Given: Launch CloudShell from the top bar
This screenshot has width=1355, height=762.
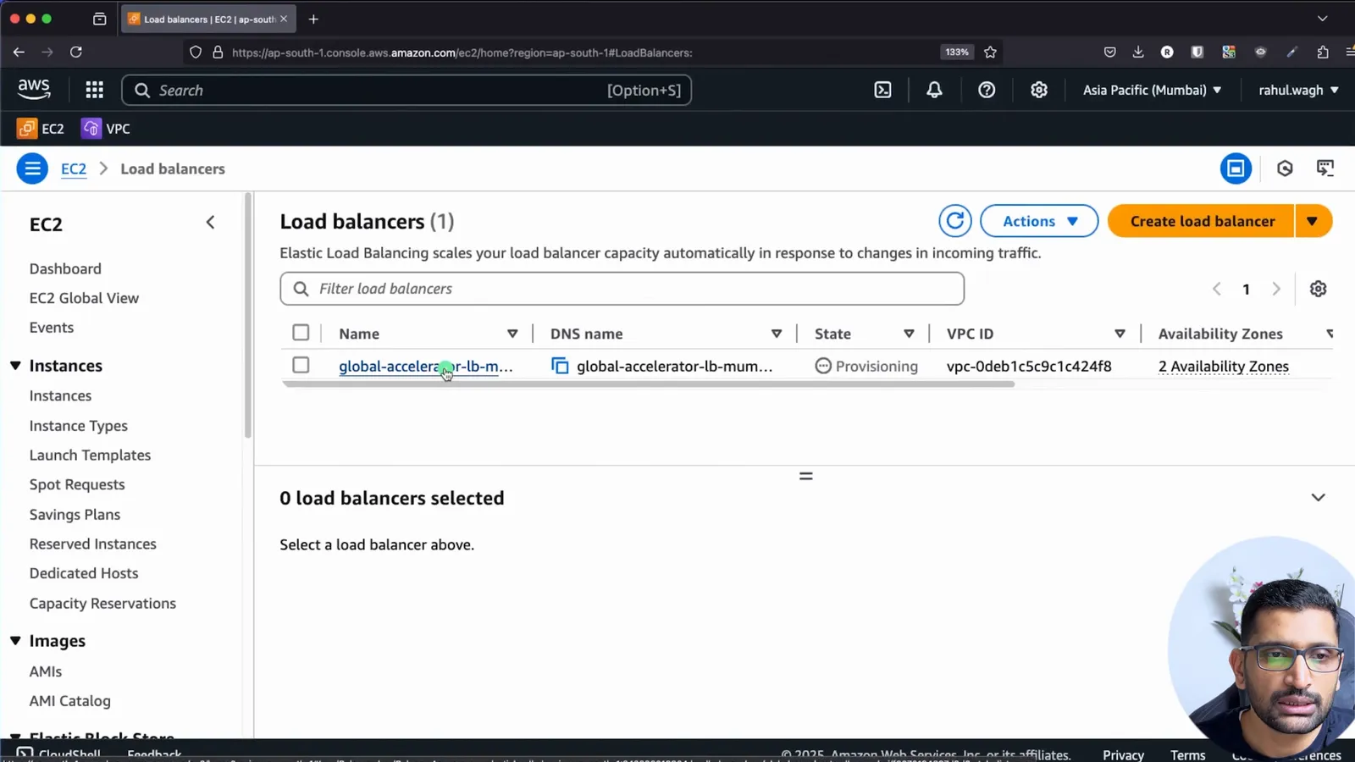Looking at the screenshot, I should [882, 90].
